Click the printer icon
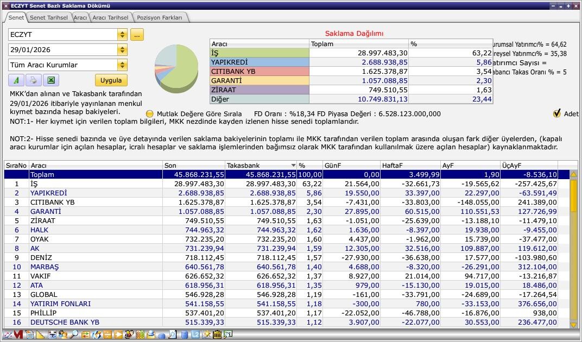Screen dimensions: 582x342 pos(33,80)
